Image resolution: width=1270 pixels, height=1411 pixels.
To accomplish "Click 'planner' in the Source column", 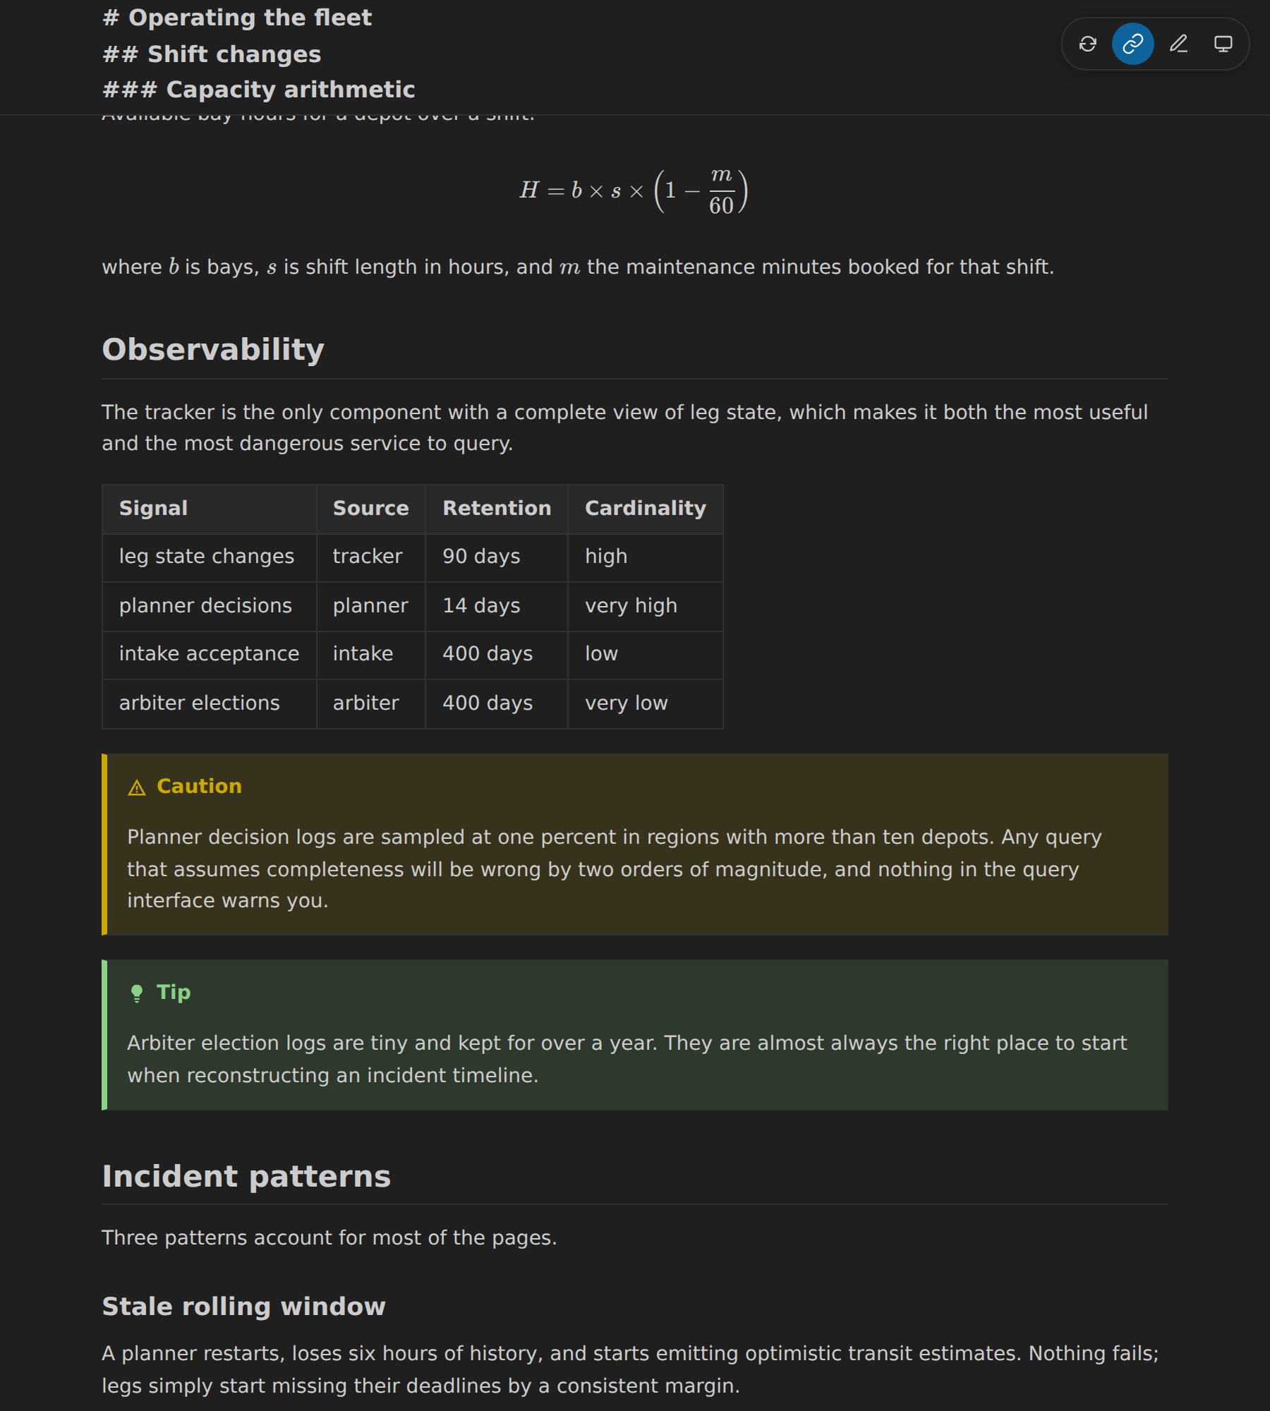I will point(371,606).
